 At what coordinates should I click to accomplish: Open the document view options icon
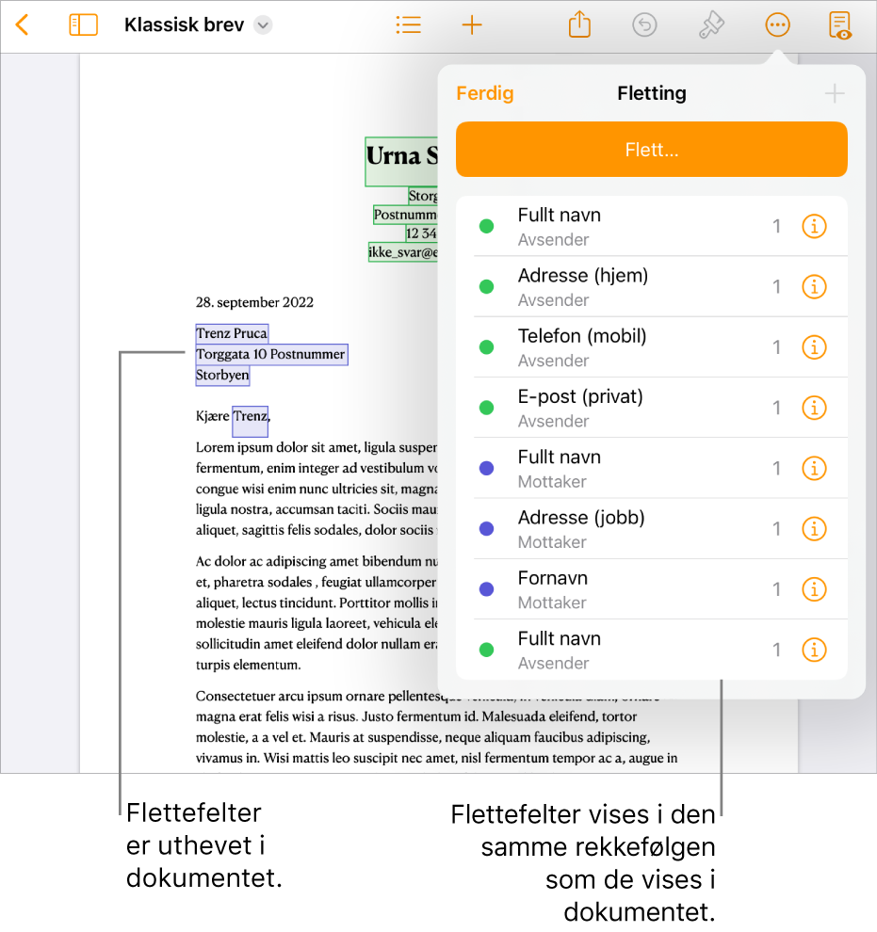coord(840,25)
